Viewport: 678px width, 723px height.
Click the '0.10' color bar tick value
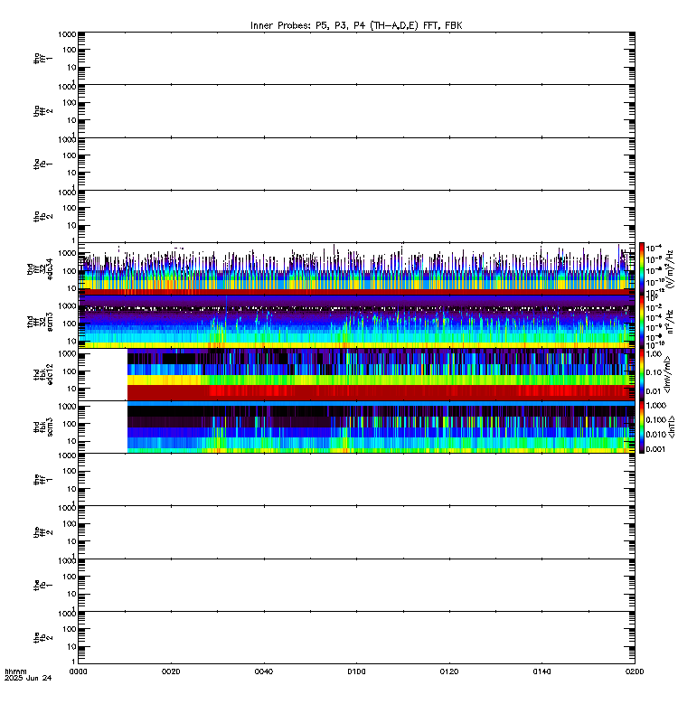click(x=654, y=372)
